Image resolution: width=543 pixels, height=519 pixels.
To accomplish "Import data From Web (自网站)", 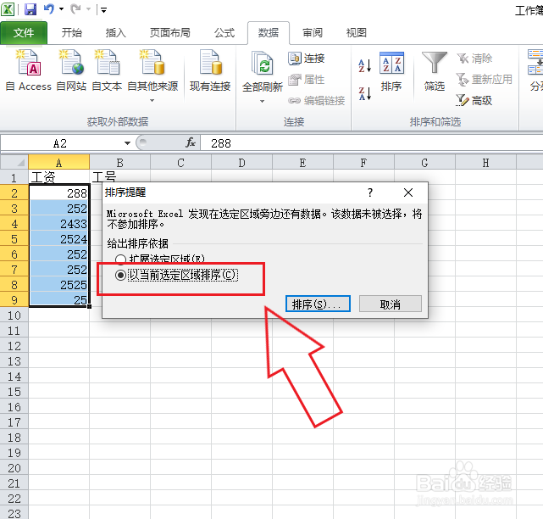I will (71, 70).
